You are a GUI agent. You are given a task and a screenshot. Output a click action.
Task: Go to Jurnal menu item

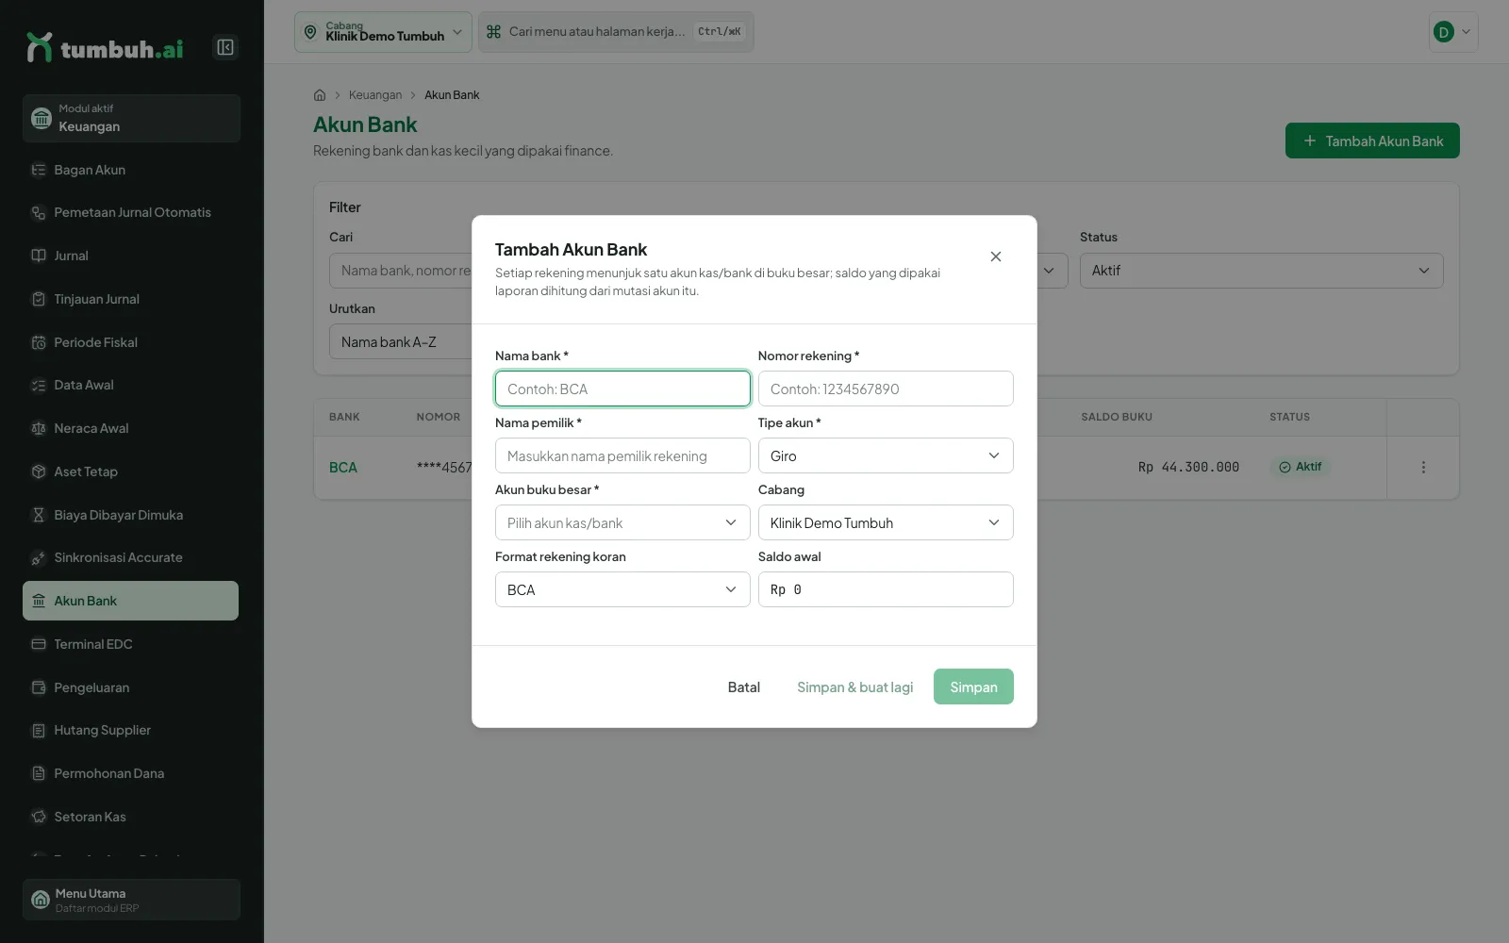(131, 256)
